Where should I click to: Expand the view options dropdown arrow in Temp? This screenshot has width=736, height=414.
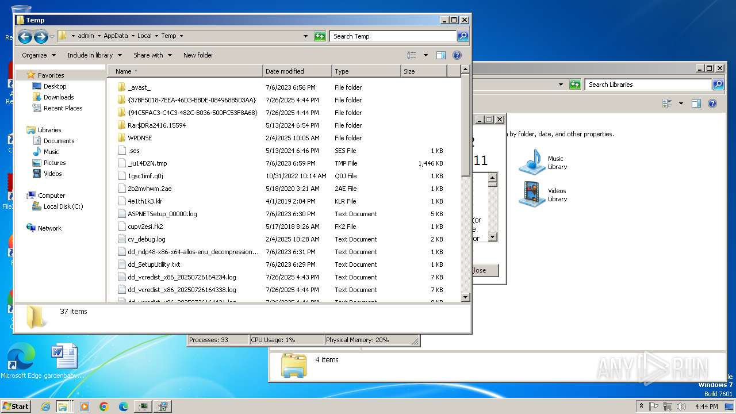pos(425,55)
